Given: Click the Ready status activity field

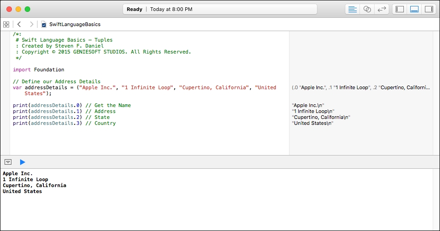Looking at the screenshot, I should tap(220, 9).
